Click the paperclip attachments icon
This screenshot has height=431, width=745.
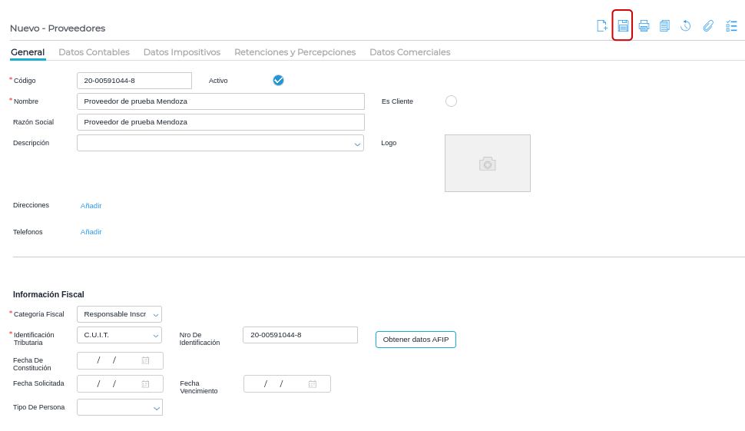[x=708, y=25]
